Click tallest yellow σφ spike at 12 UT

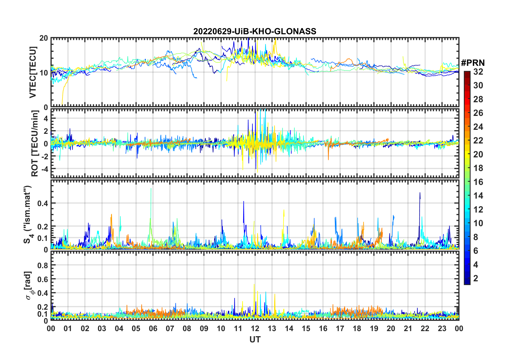(254, 288)
